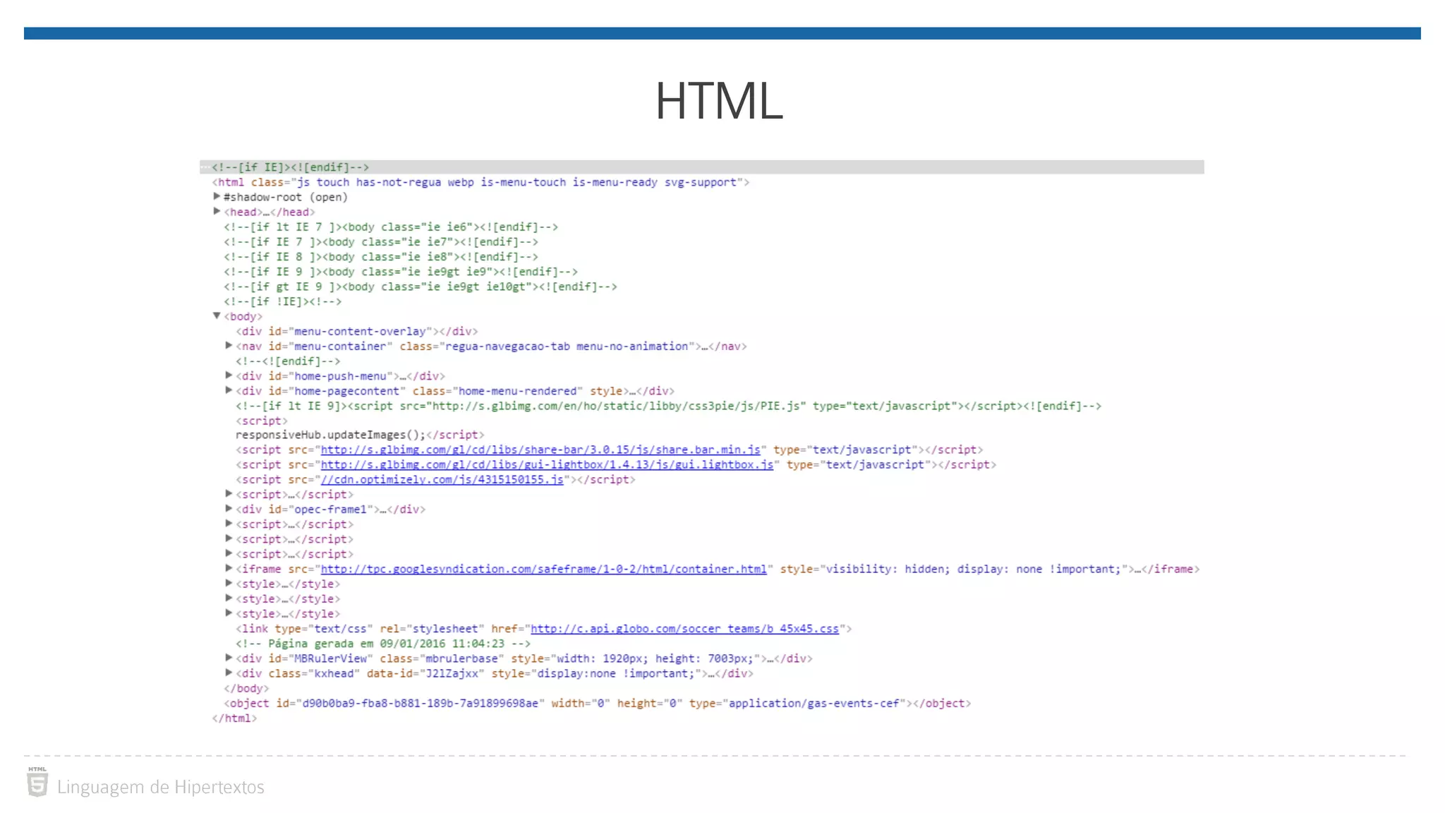Select the highlighted if IE comment row
The image size is (1445, 813).
(290, 167)
